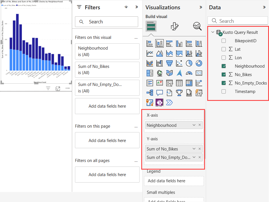
Task: Check the Lon field checkbox
Action: coord(224,58)
